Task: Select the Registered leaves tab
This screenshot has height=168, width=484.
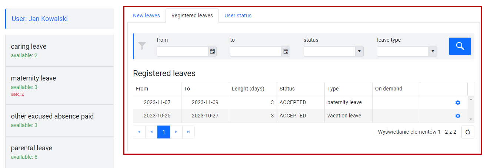Action: [x=192, y=16]
